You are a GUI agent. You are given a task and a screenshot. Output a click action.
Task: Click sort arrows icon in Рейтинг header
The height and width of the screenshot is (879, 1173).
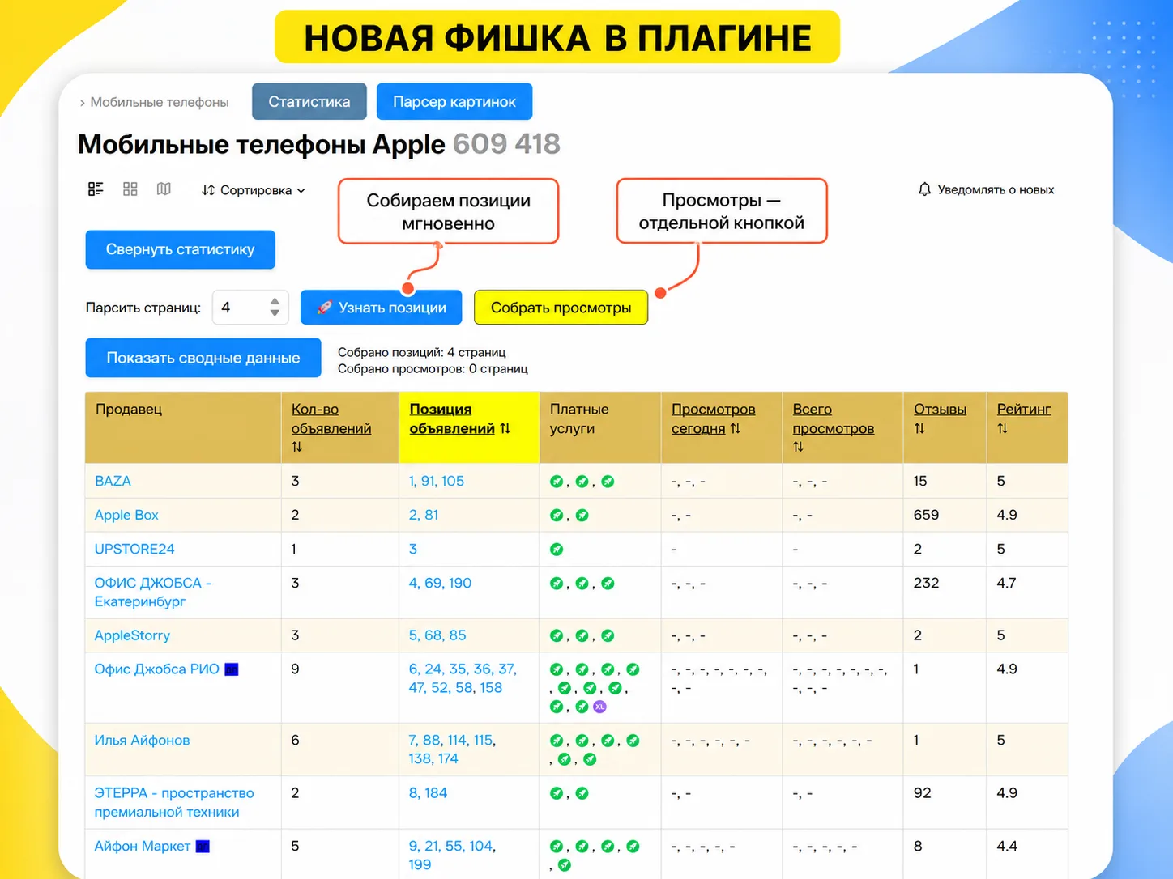click(x=1002, y=429)
